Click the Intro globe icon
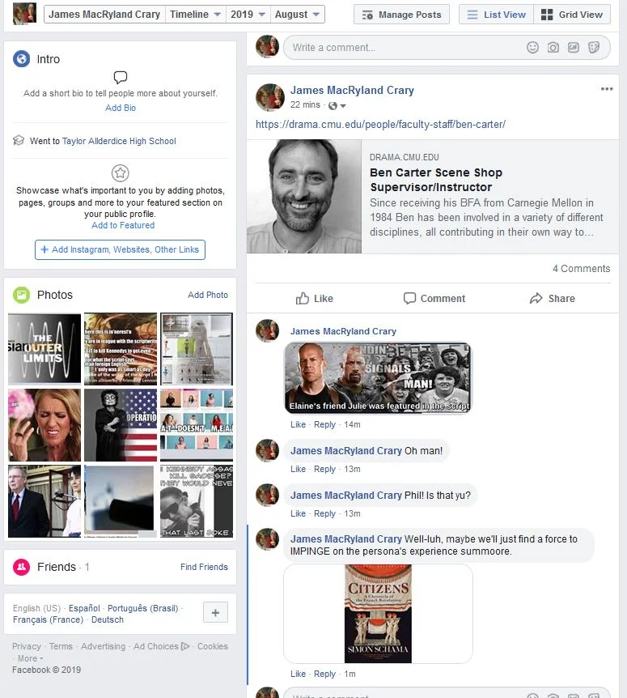This screenshot has height=698, width=627. pyautogui.click(x=21, y=59)
